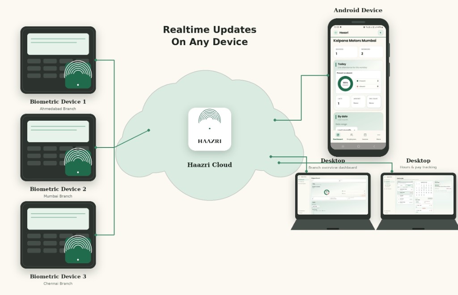Click calendar on hours and pay laptop
Image resolution: width=458 pixels, height=295 pixels.
pos(424,188)
